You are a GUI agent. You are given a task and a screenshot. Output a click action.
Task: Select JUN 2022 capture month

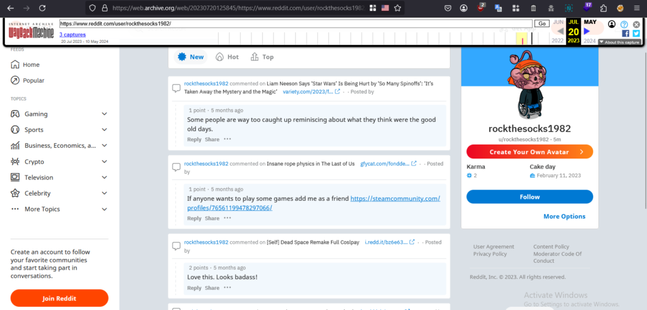[x=558, y=22]
